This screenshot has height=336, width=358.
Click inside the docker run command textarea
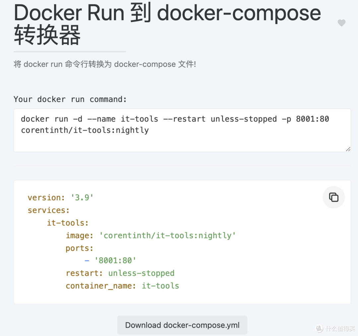[x=182, y=130]
